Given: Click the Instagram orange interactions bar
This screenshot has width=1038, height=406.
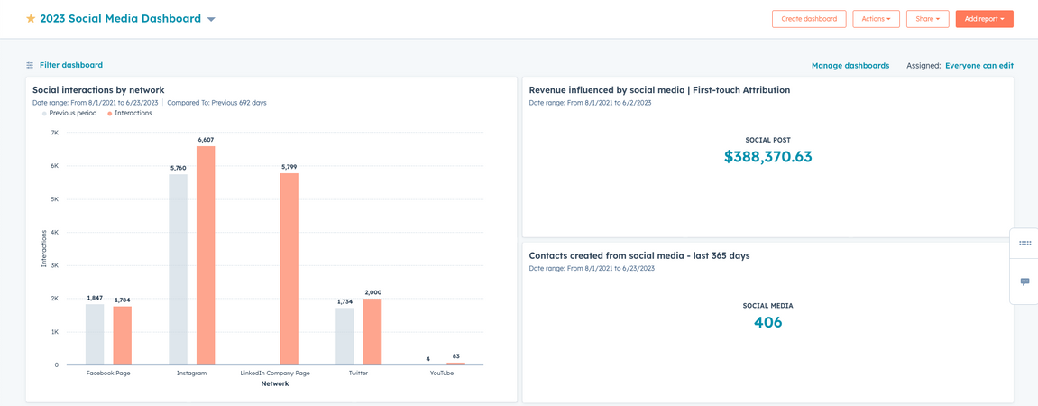Looking at the screenshot, I should click(x=206, y=255).
